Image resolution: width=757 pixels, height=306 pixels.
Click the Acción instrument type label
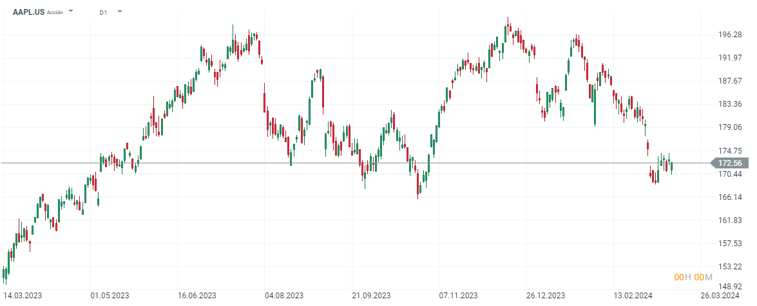[x=55, y=12]
